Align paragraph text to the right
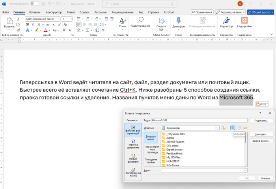The height and width of the screenshot is (189, 276). click(x=90, y=24)
